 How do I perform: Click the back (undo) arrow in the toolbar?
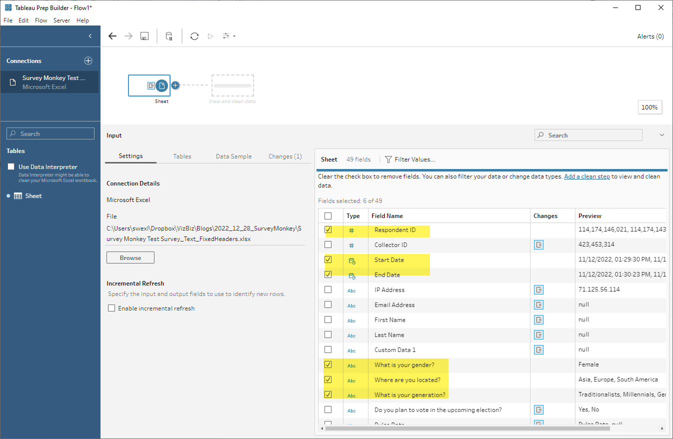click(112, 36)
